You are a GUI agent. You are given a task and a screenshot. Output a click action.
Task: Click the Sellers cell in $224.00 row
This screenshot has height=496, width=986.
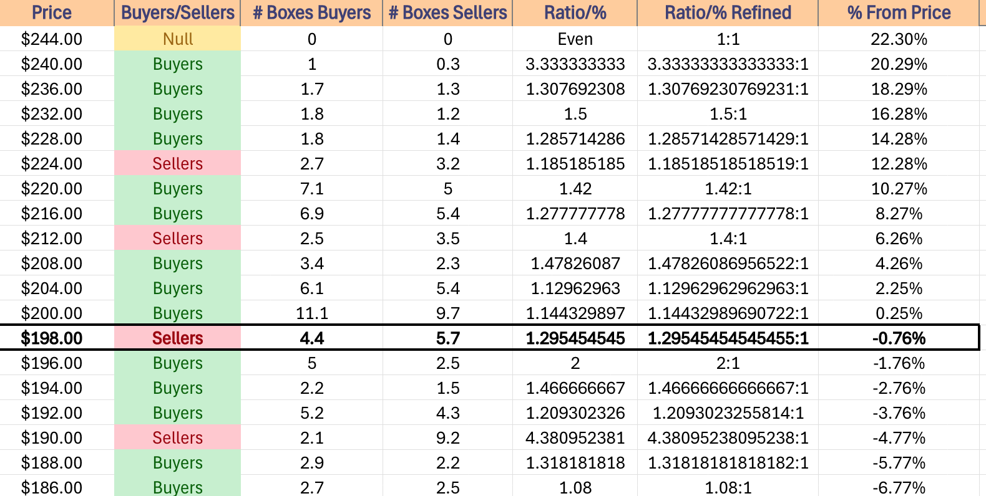pyautogui.click(x=177, y=163)
